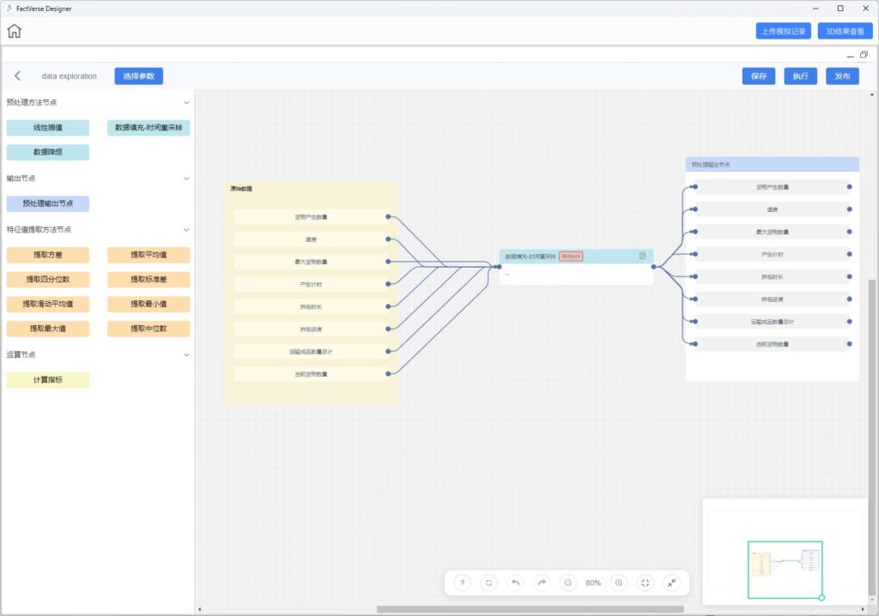Select the 数据填充-时间重采样 palette node
Screen dimensions: 879x616
[149, 128]
